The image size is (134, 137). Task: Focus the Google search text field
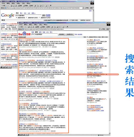[x=28, y=15]
